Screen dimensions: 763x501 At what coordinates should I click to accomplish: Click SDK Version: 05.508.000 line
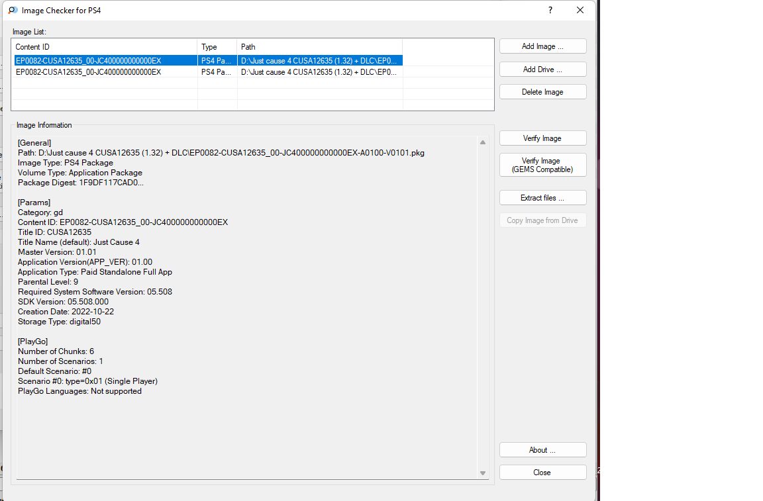pos(64,302)
